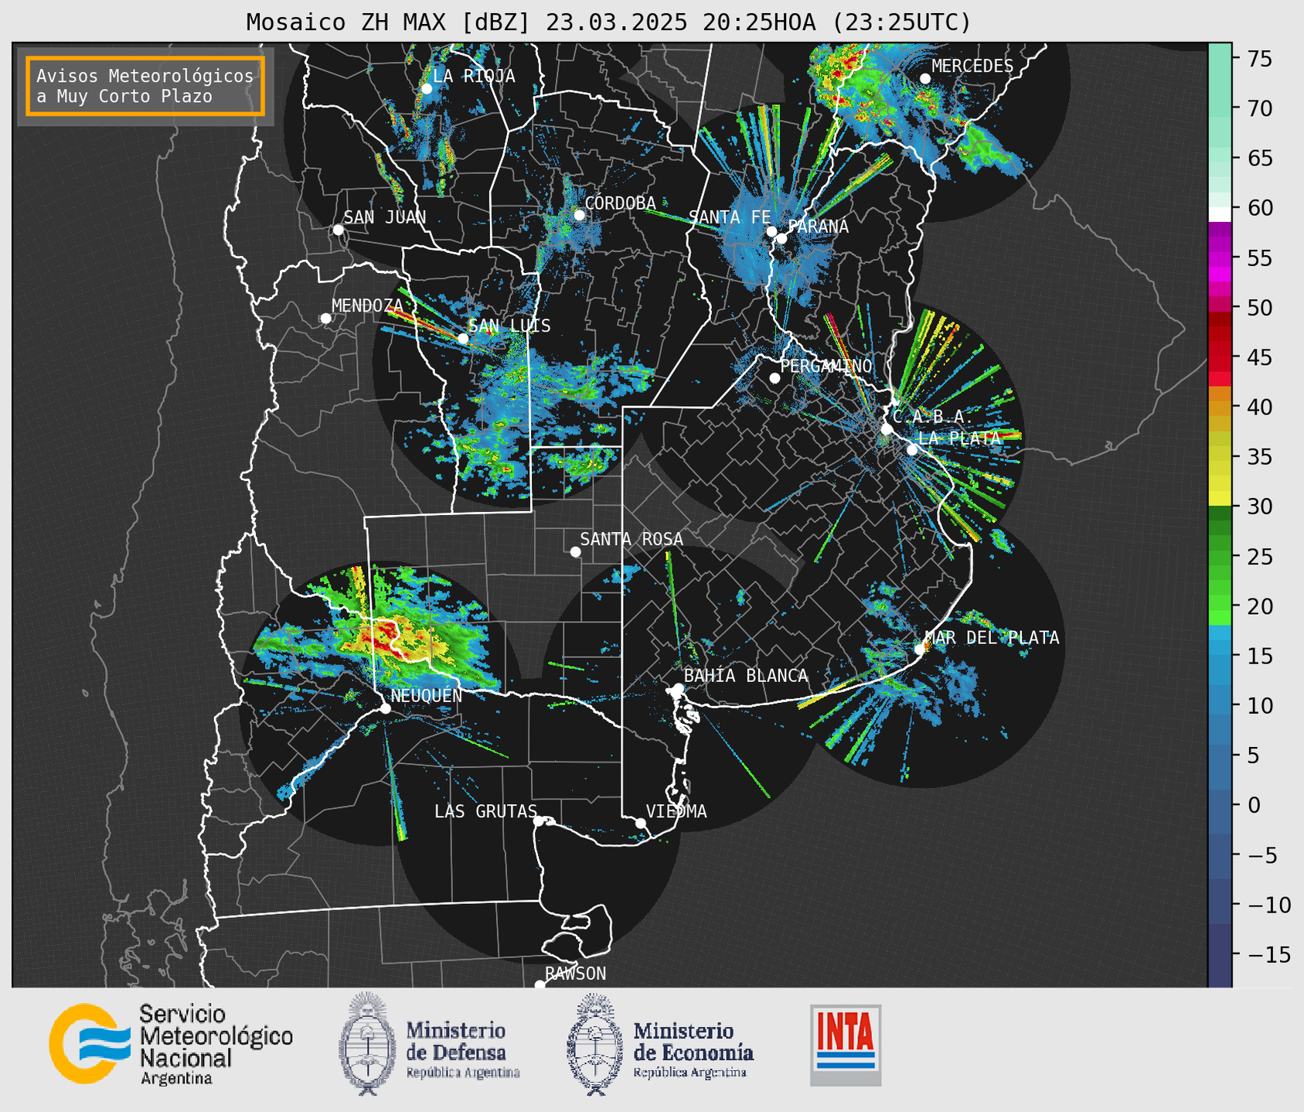Select the LAS GRUTAS city marker

[x=539, y=820]
